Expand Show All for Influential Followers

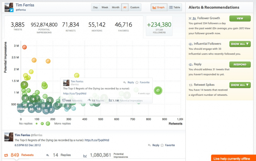point(240,44)
